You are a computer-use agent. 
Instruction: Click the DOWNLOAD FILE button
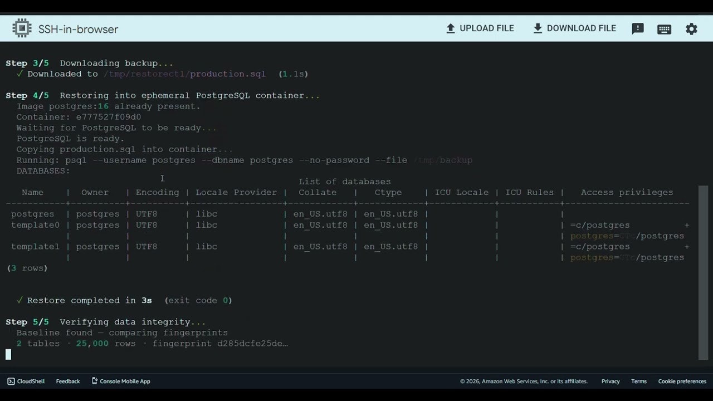point(575,28)
